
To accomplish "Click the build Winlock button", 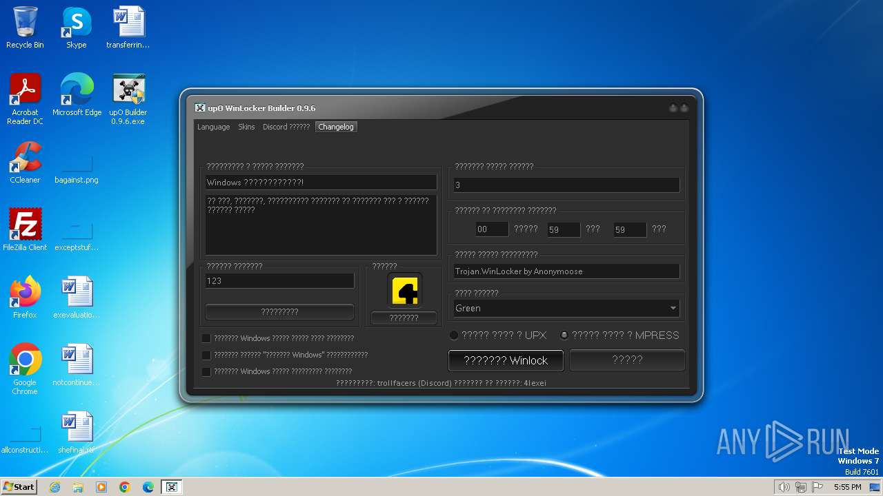I will (x=506, y=360).
